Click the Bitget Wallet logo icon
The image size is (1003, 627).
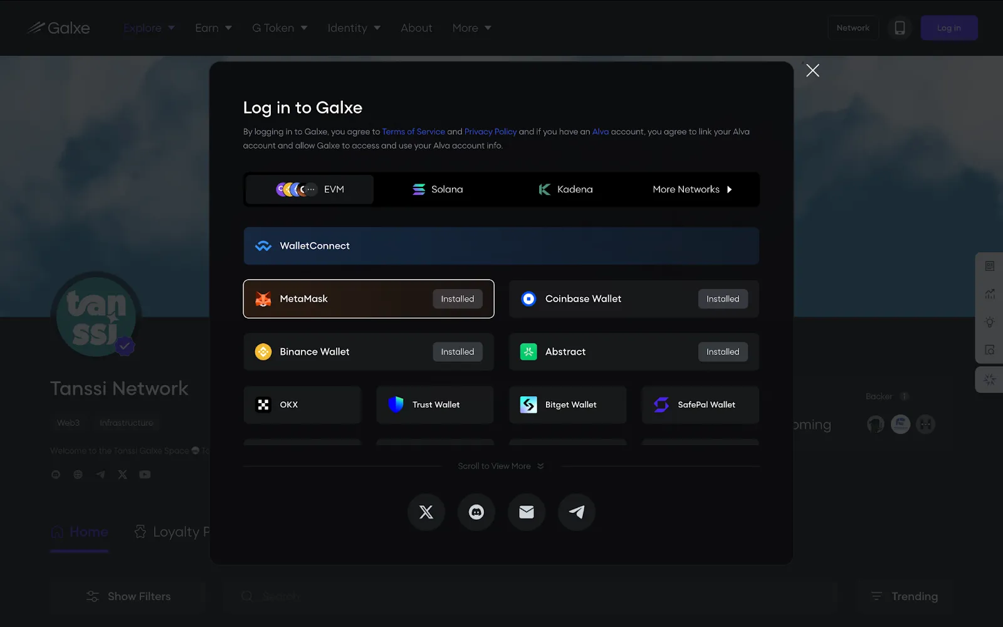coord(528,405)
